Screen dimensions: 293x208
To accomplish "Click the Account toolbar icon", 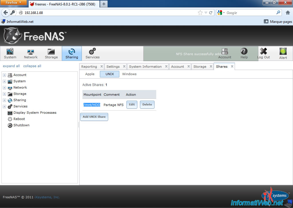I will [225, 53].
